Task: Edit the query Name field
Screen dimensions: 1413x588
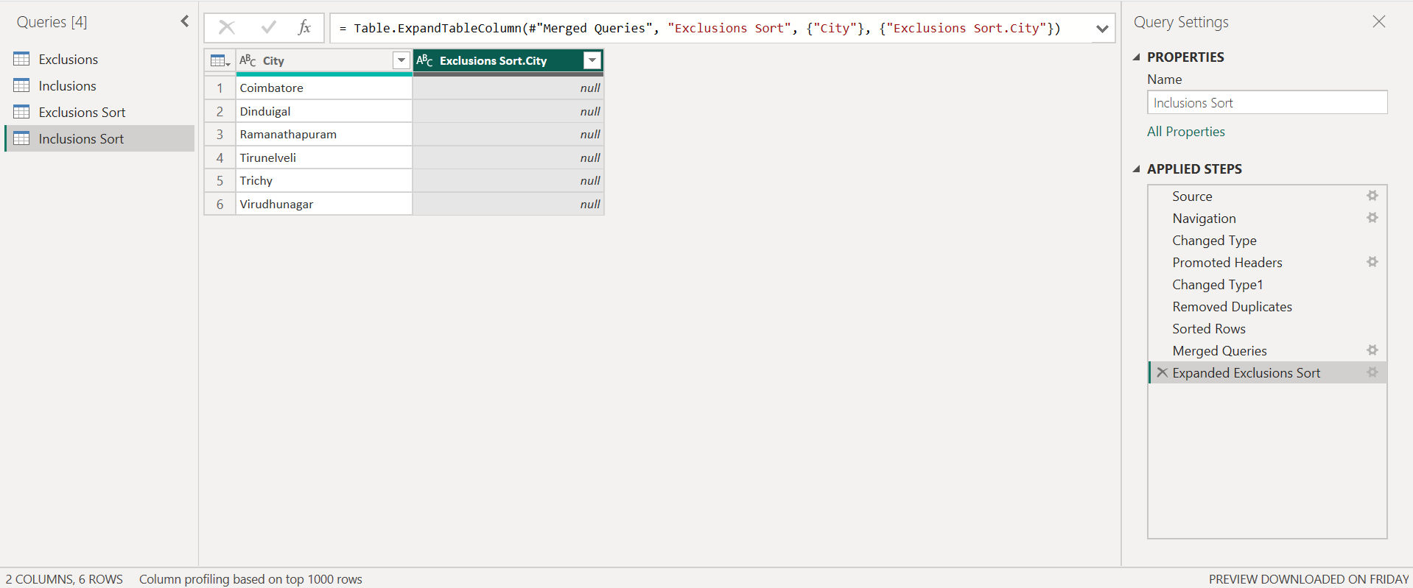Action: (x=1267, y=102)
